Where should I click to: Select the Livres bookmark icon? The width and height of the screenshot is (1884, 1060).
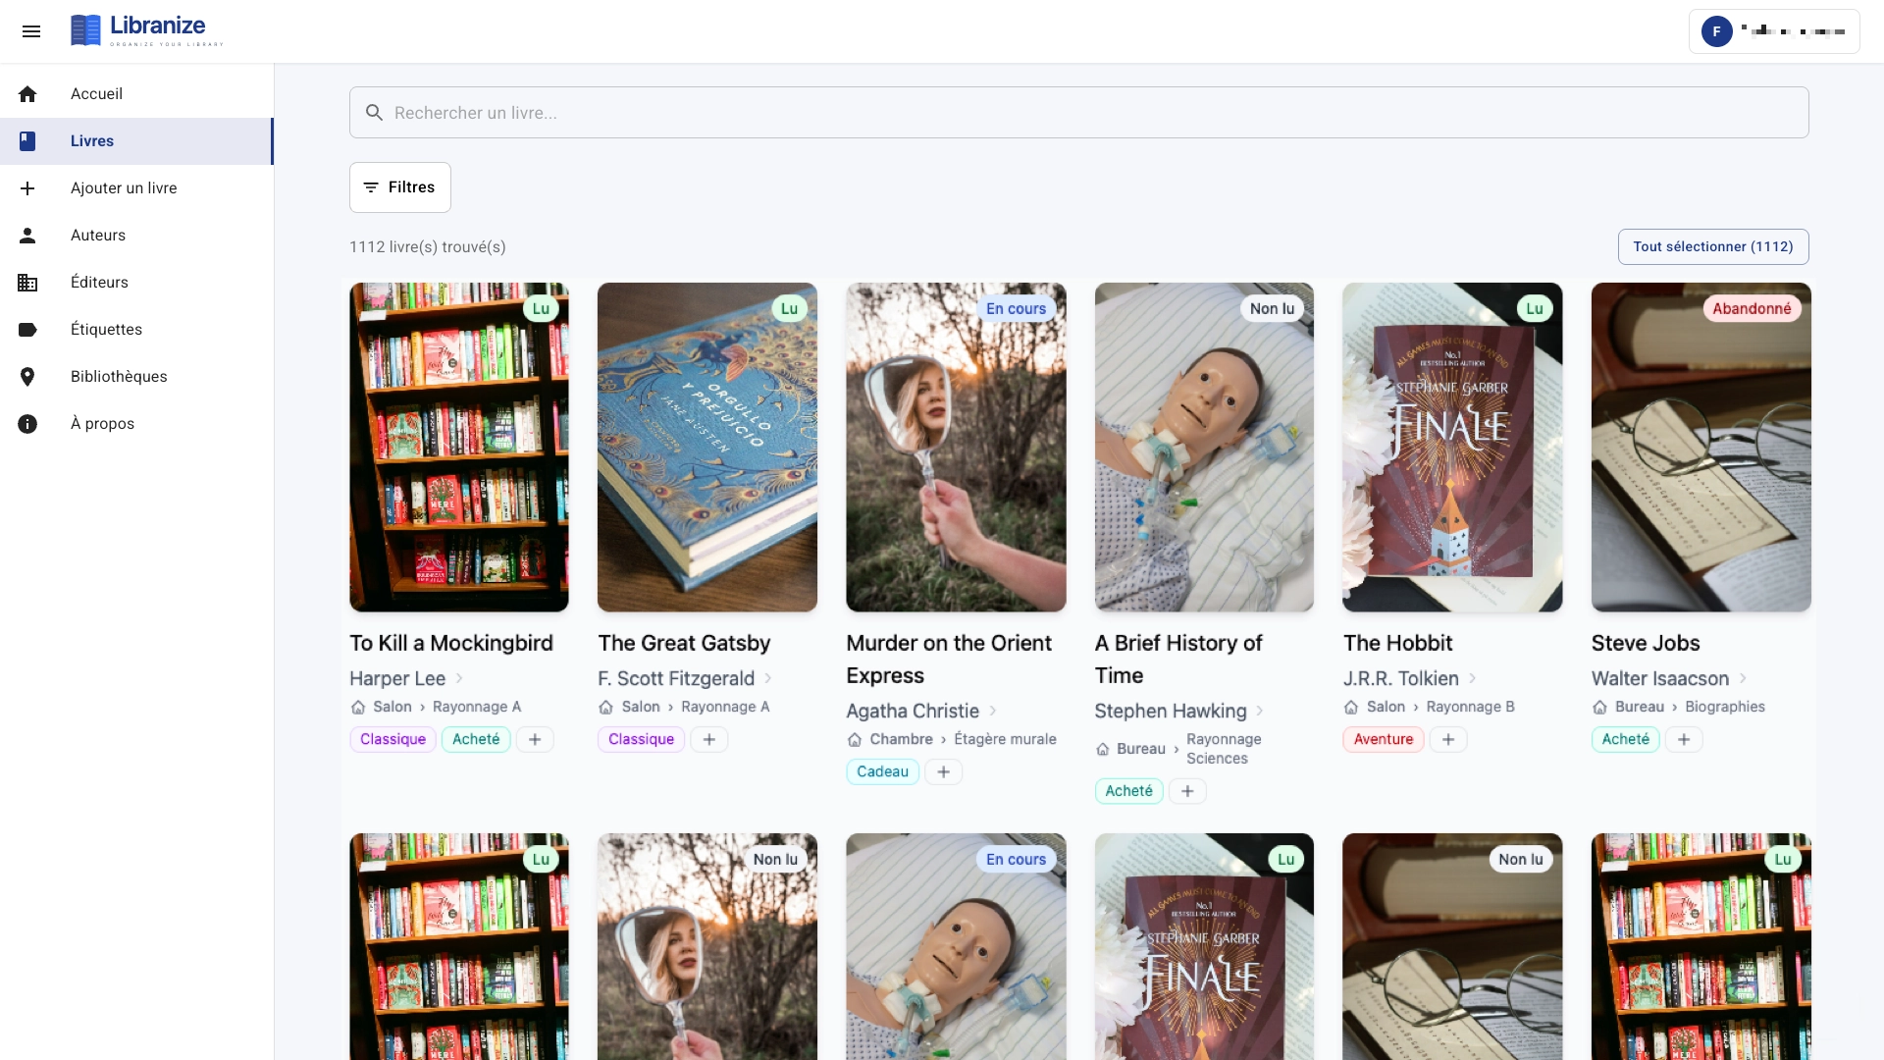(x=27, y=141)
